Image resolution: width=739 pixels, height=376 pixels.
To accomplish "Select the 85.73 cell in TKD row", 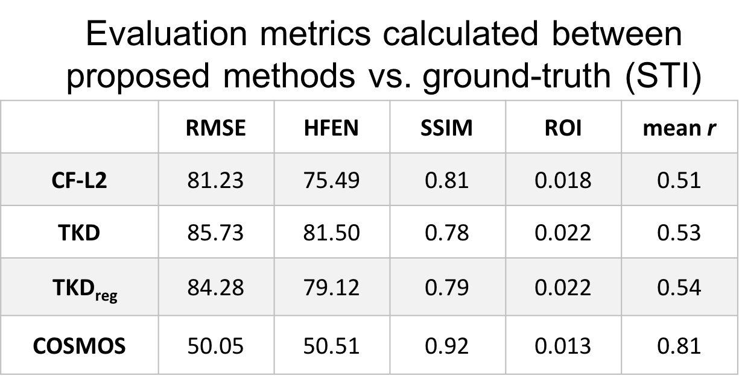I will (x=216, y=233).
